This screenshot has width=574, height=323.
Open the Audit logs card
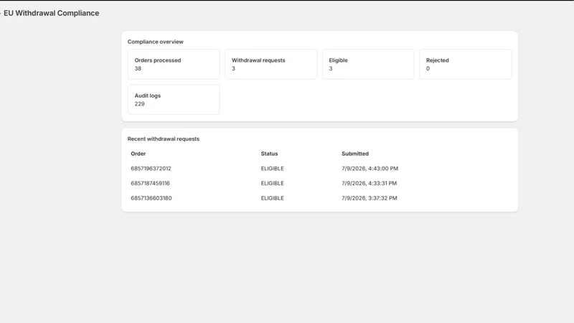point(174,100)
